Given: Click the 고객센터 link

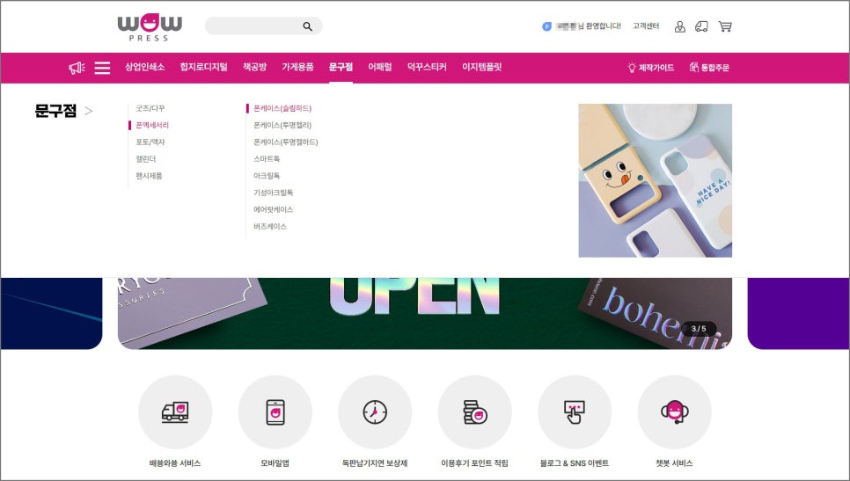Looking at the screenshot, I should [x=646, y=26].
